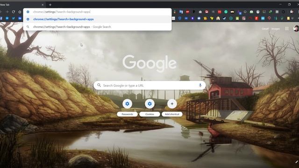Screen dimensions: 299x168
Task: Open the blue shield bookmark icon
Action: pyautogui.click(x=179, y=18)
